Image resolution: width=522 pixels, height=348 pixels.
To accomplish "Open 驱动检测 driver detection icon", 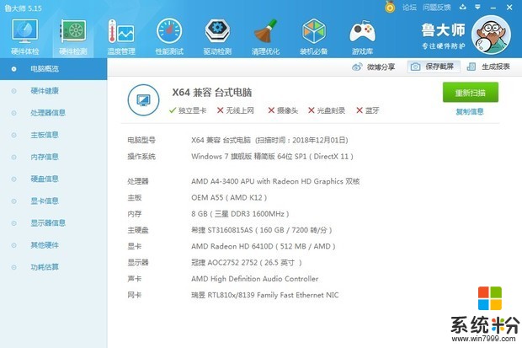I will pos(217,37).
